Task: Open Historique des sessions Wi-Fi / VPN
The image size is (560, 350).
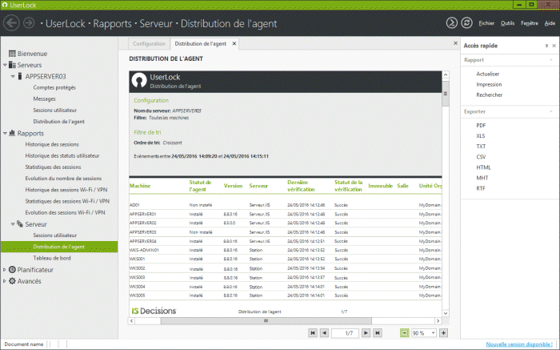Action: pos(66,190)
